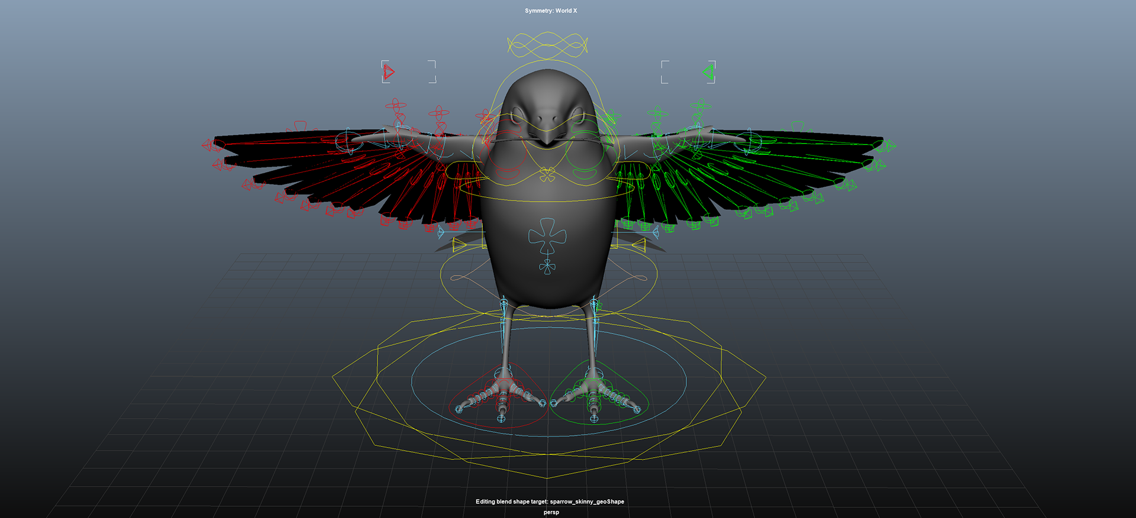Click the Editing blend shape target message

click(x=550, y=501)
